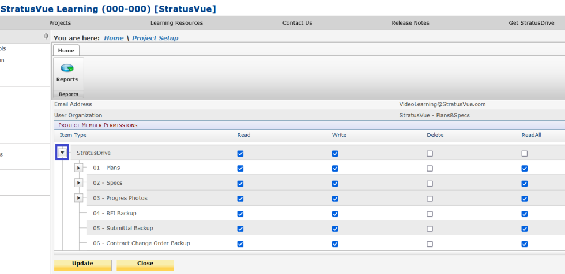Uncheck Read for 04 - RFI Backup
This screenshot has width=565, height=274.
click(240, 214)
